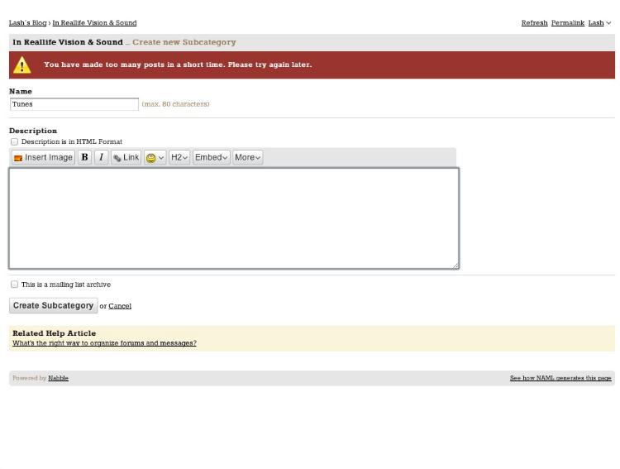620x469 pixels.
Task: Open the Lash user menu
Action: pyautogui.click(x=599, y=23)
